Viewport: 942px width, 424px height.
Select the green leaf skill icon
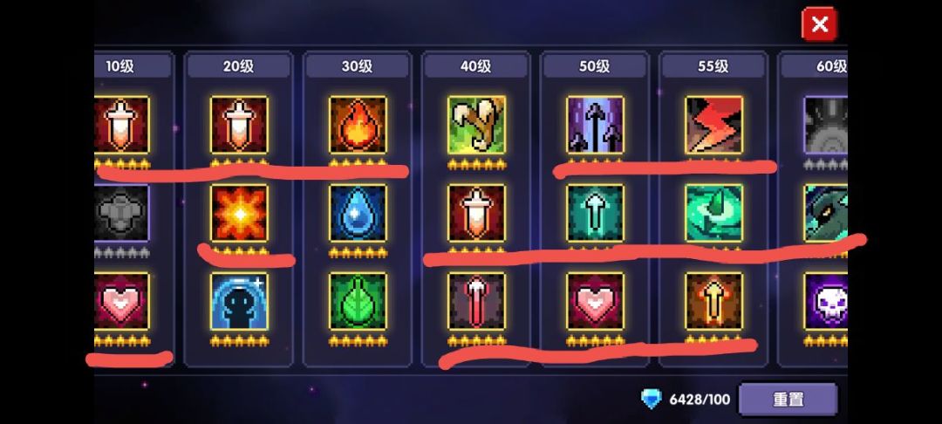click(x=358, y=302)
